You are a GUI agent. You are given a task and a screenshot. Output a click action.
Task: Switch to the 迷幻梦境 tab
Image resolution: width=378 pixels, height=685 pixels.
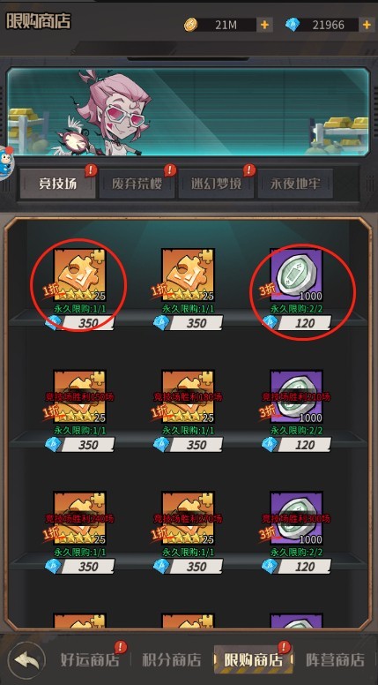216,184
